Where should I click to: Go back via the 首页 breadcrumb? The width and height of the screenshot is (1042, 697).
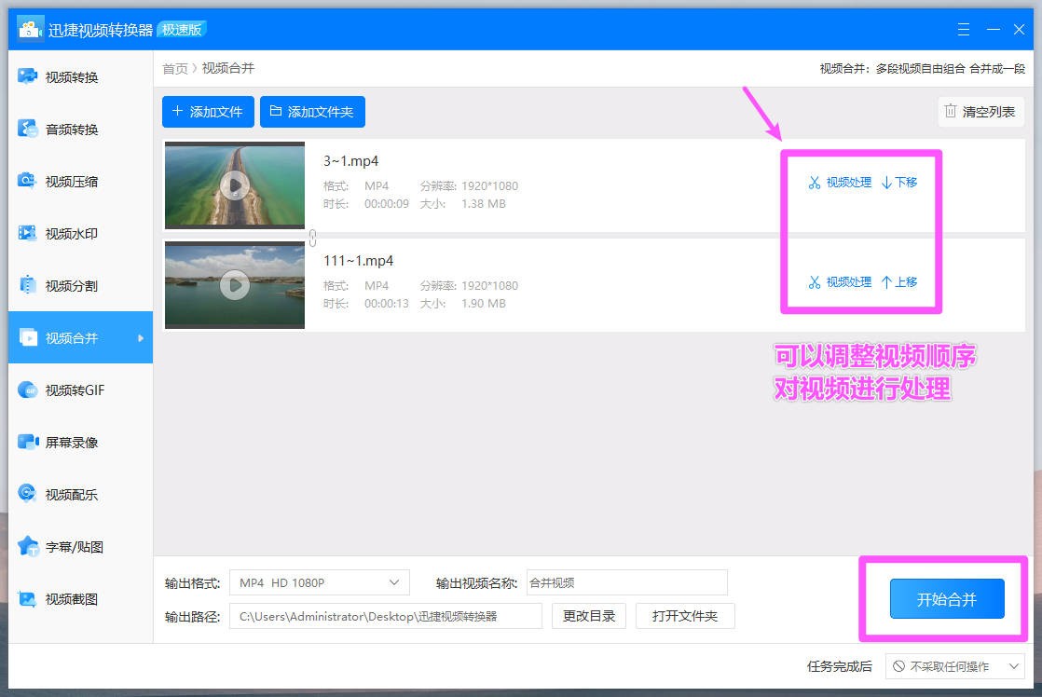(175, 67)
